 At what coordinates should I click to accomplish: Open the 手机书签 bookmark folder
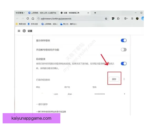pos(33,24)
